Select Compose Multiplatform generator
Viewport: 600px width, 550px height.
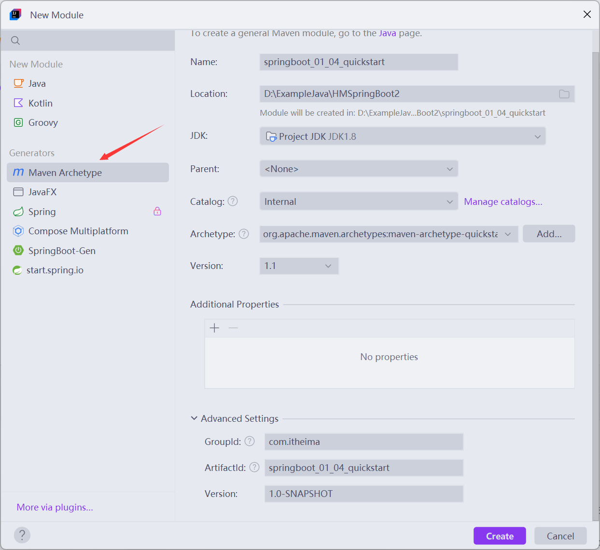point(88,231)
